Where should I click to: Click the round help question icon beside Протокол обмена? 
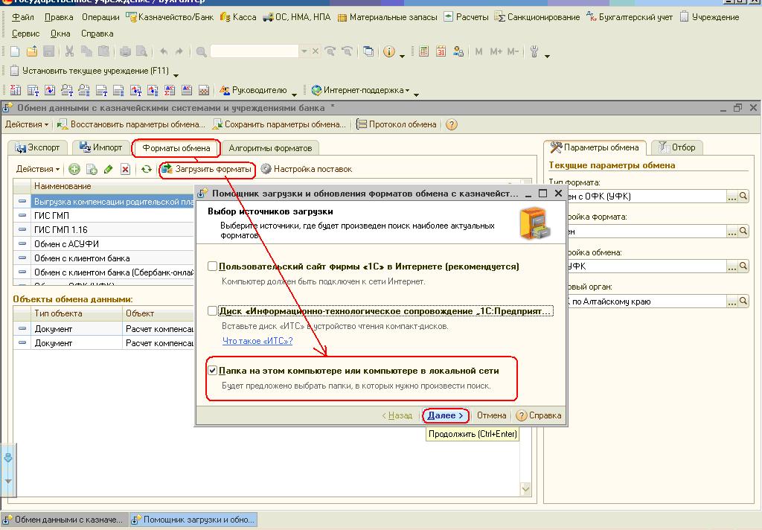451,124
